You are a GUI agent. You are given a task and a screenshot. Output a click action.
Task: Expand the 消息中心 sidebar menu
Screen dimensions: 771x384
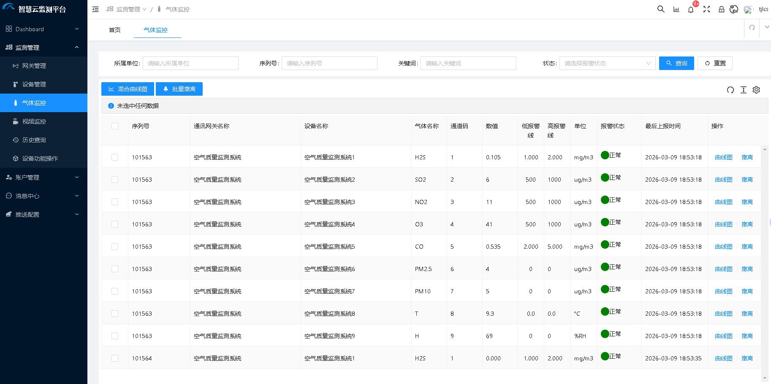pos(77,196)
